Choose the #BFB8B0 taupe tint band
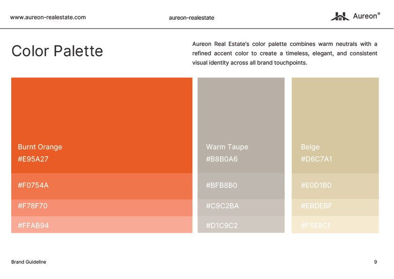The image size is (394, 279). [x=241, y=186]
